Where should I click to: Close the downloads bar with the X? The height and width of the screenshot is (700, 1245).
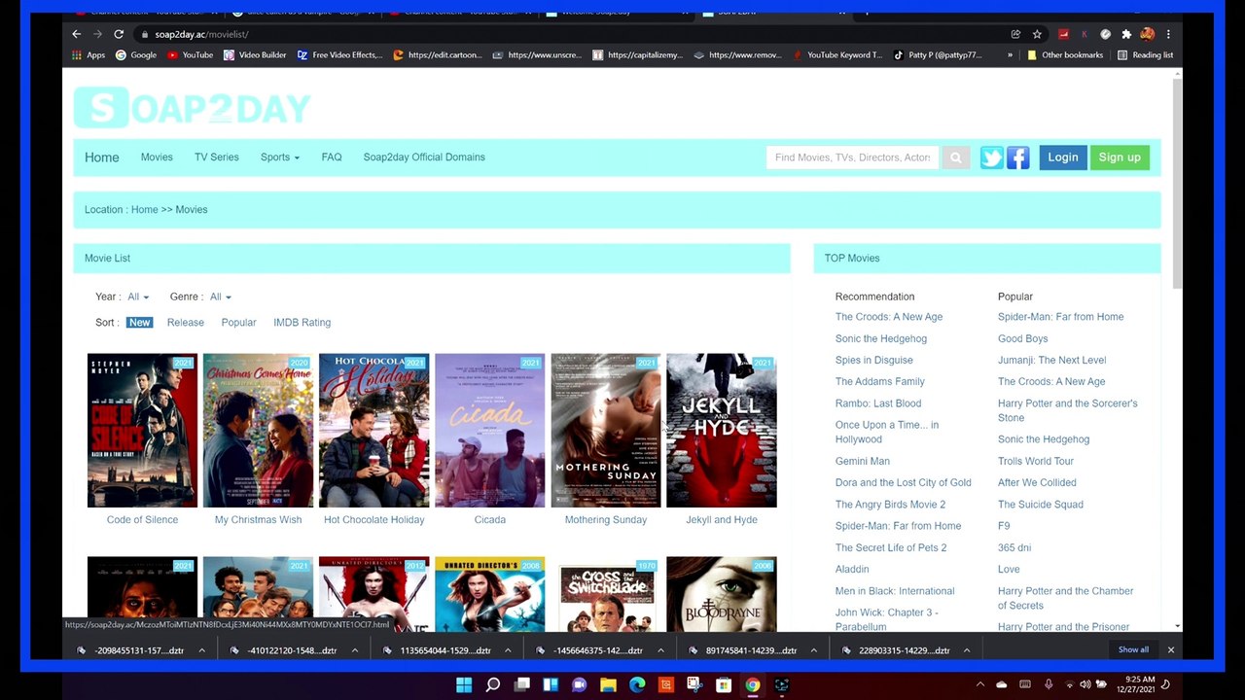1170,649
